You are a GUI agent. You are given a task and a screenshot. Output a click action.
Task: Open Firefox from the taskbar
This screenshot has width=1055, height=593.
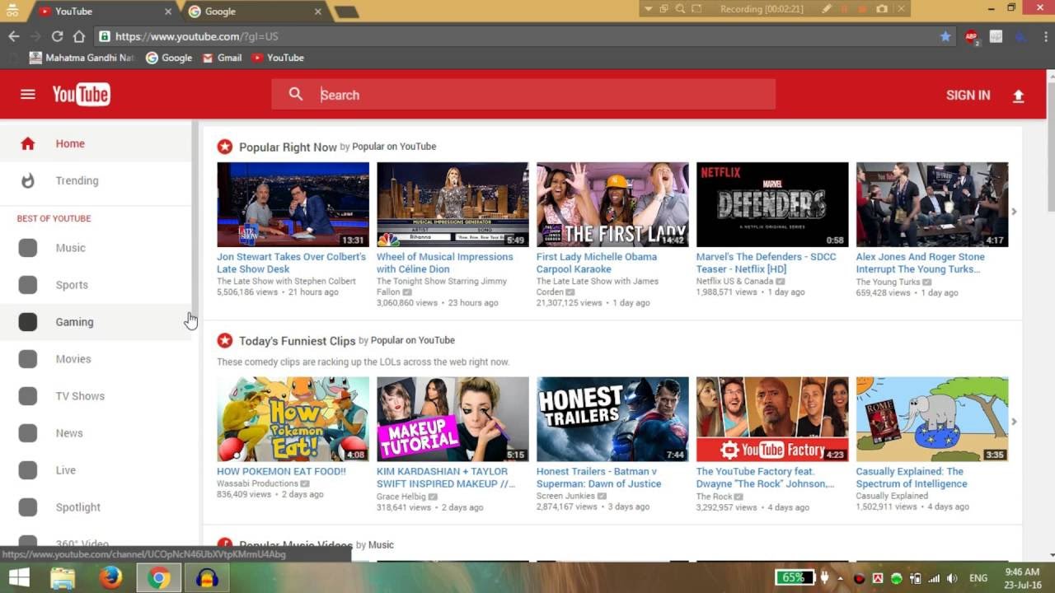tap(110, 578)
